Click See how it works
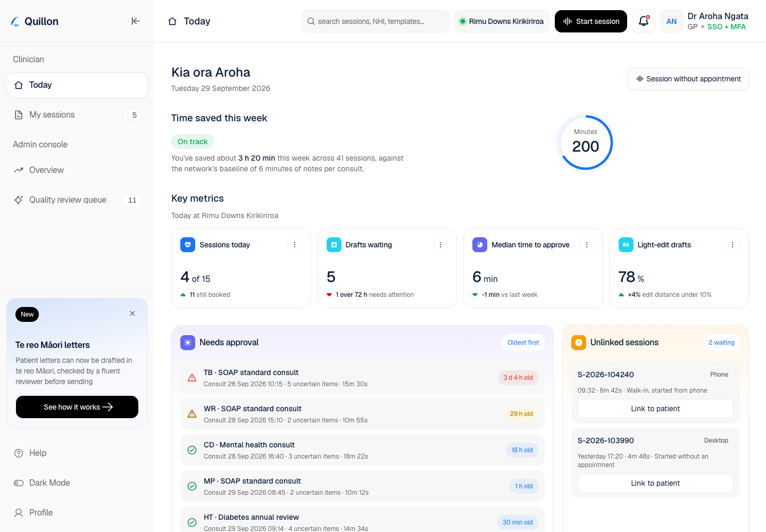Image resolution: width=766 pixels, height=532 pixels. click(77, 407)
